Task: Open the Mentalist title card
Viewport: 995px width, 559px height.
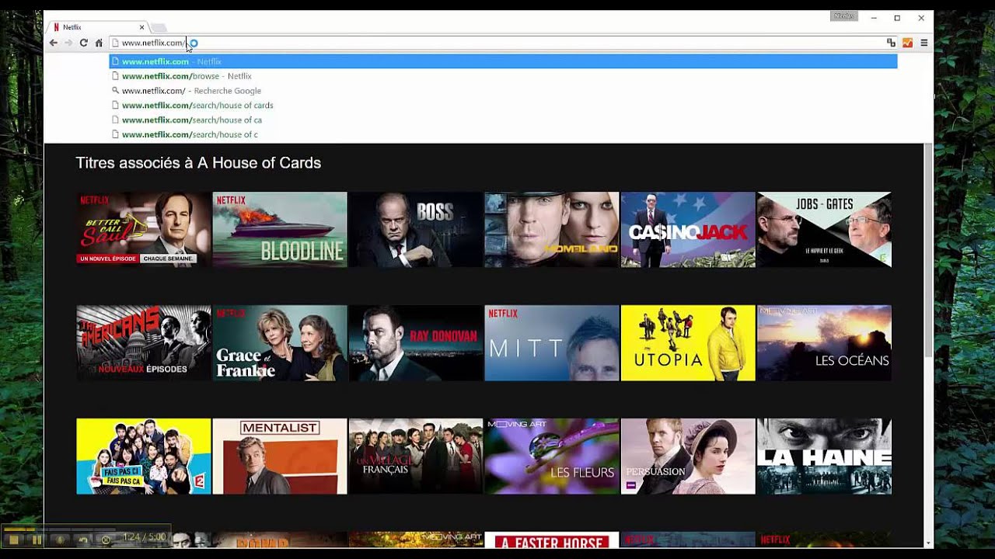Action: (280, 457)
